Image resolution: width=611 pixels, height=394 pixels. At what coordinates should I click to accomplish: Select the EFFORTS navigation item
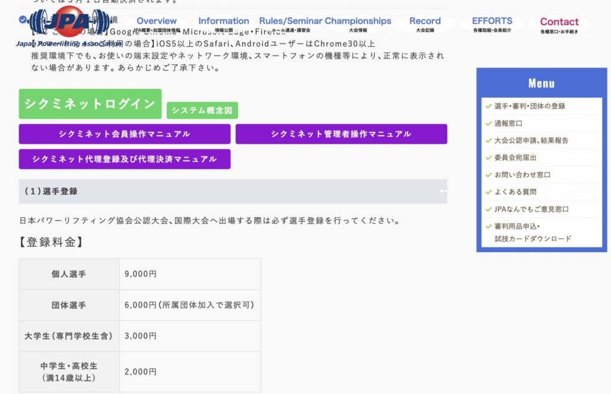(x=492, y=24)
